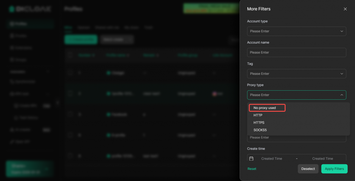Set the start Created Time date field

click(x=271, y=159)
